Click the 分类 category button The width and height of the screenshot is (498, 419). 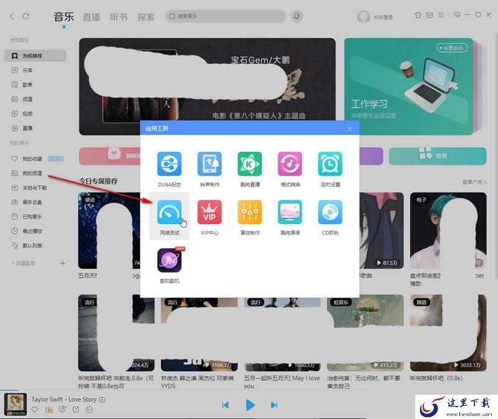[x=438, y=156]
